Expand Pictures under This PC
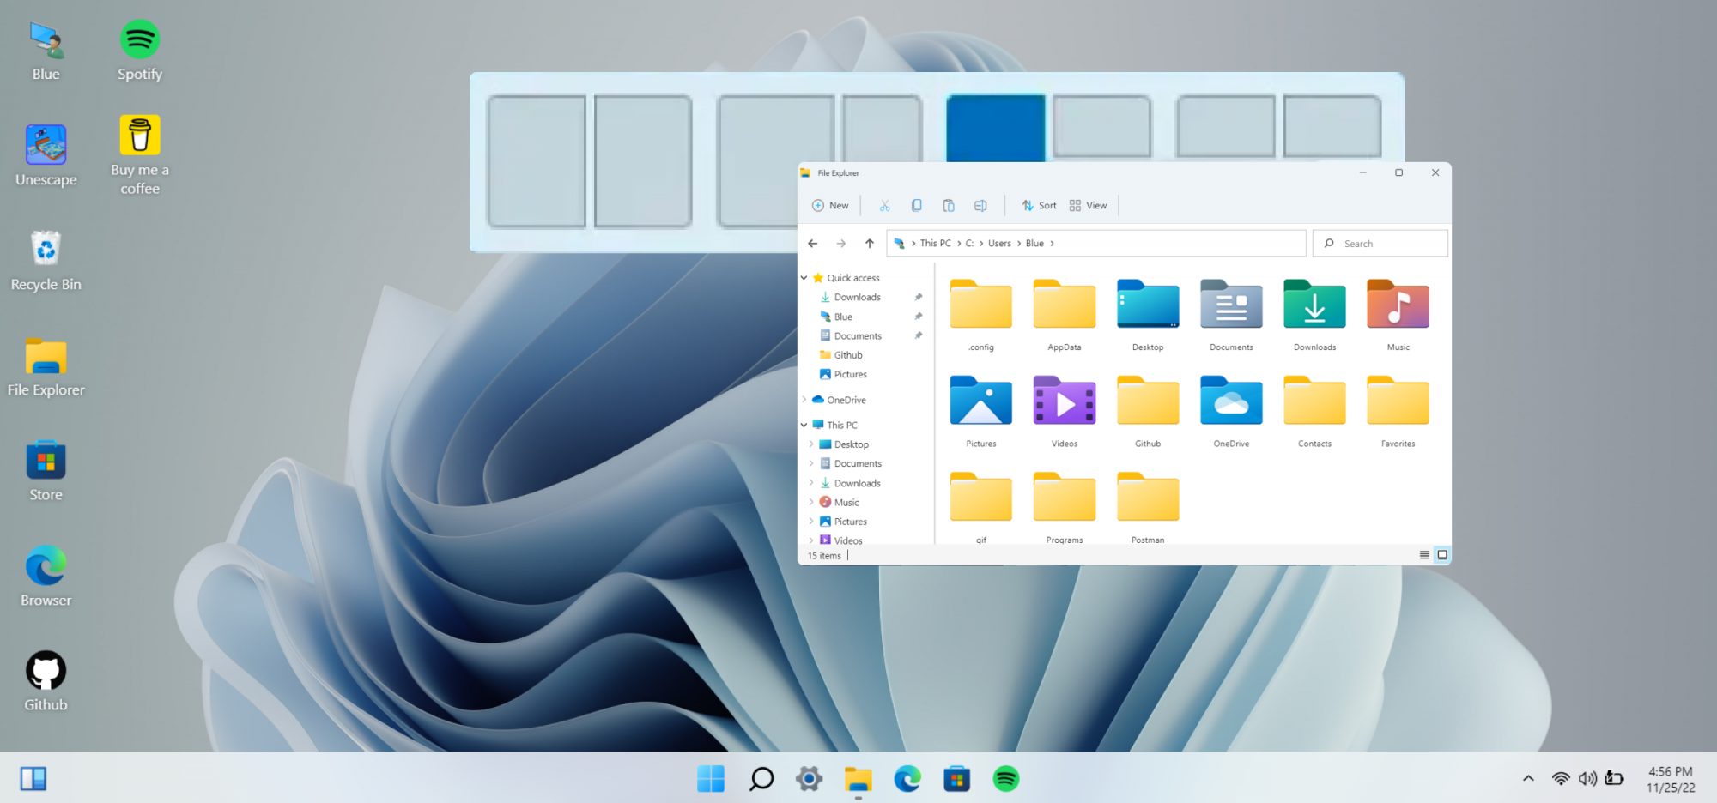 click(811, 522)
